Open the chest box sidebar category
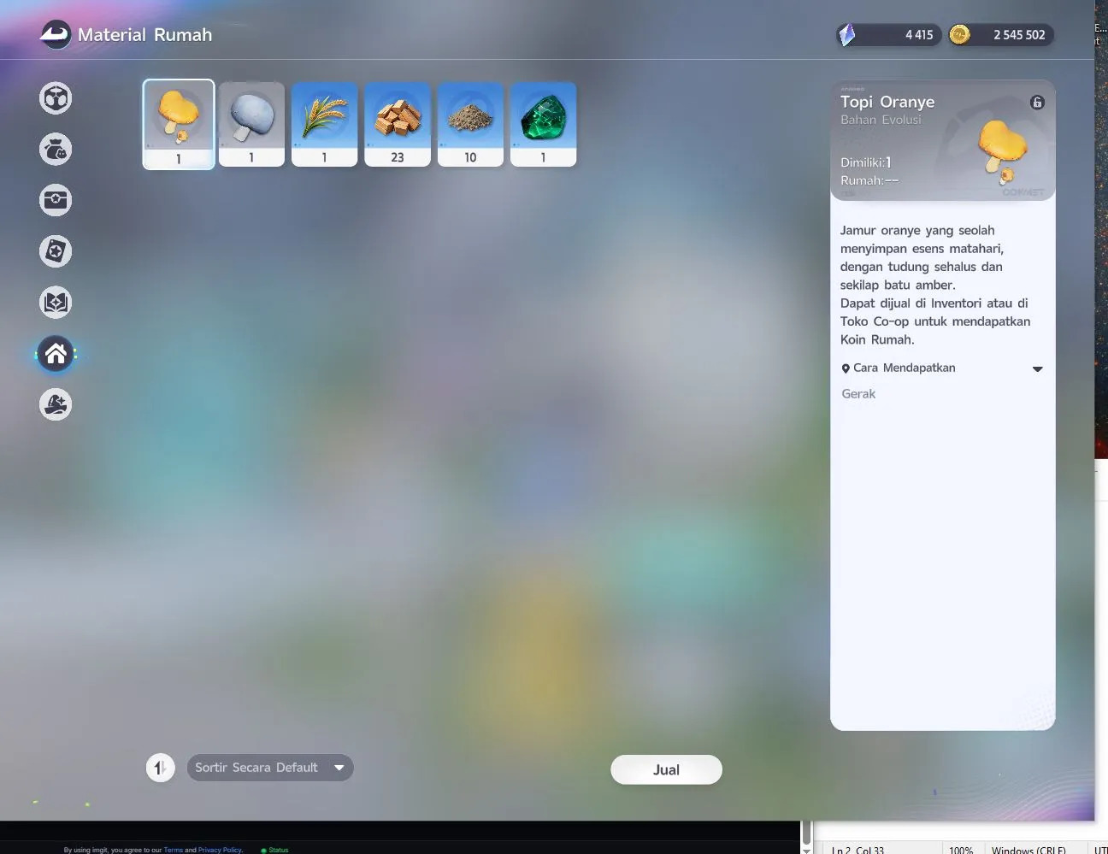 pyautogui.click(x=56, y=200)
